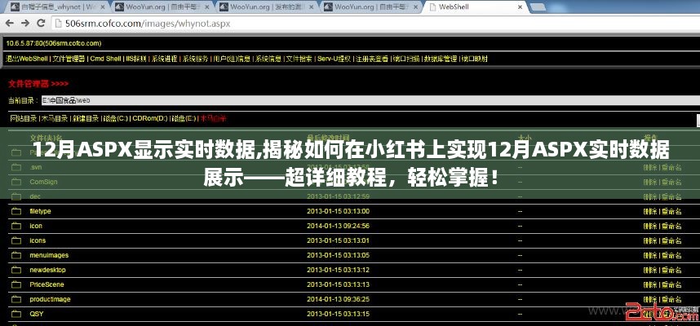Open the 文件搜索 menu item
The height and width of the screenshot is (326, 700).
pyautogui.click(x=299, y=59)
